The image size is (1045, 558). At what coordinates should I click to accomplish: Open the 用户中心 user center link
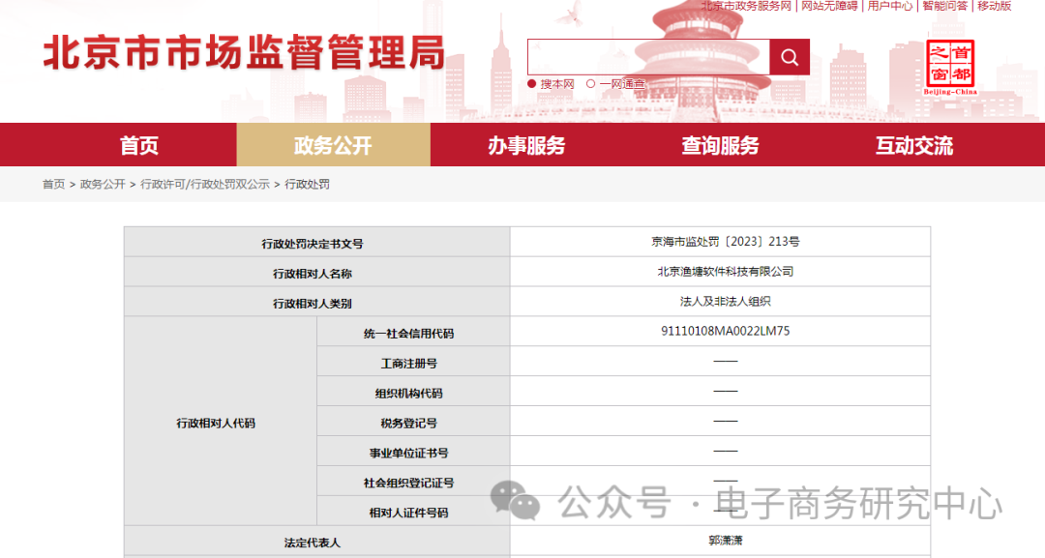pyautogui.click(x=892, y=6)
